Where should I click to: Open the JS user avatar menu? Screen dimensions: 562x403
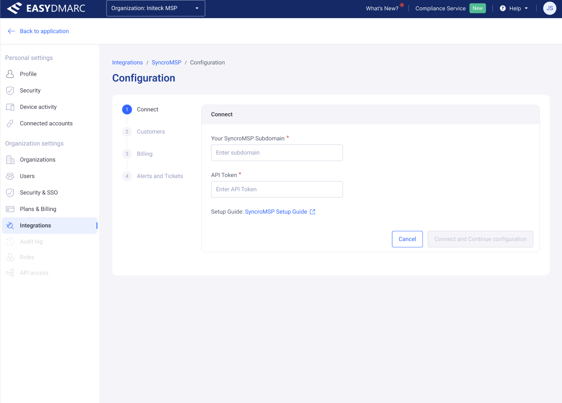coord(550,8)
